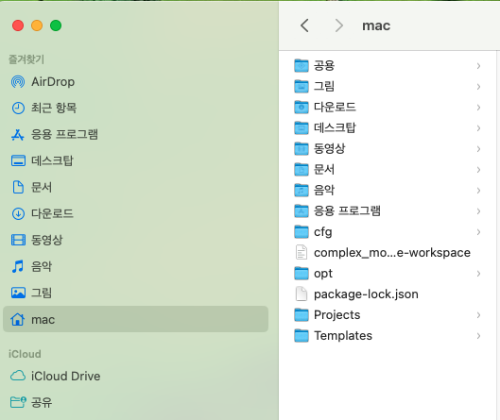Select the cfg folder name
The height and width of the screenshot is (420, 500).
[323, 232]
